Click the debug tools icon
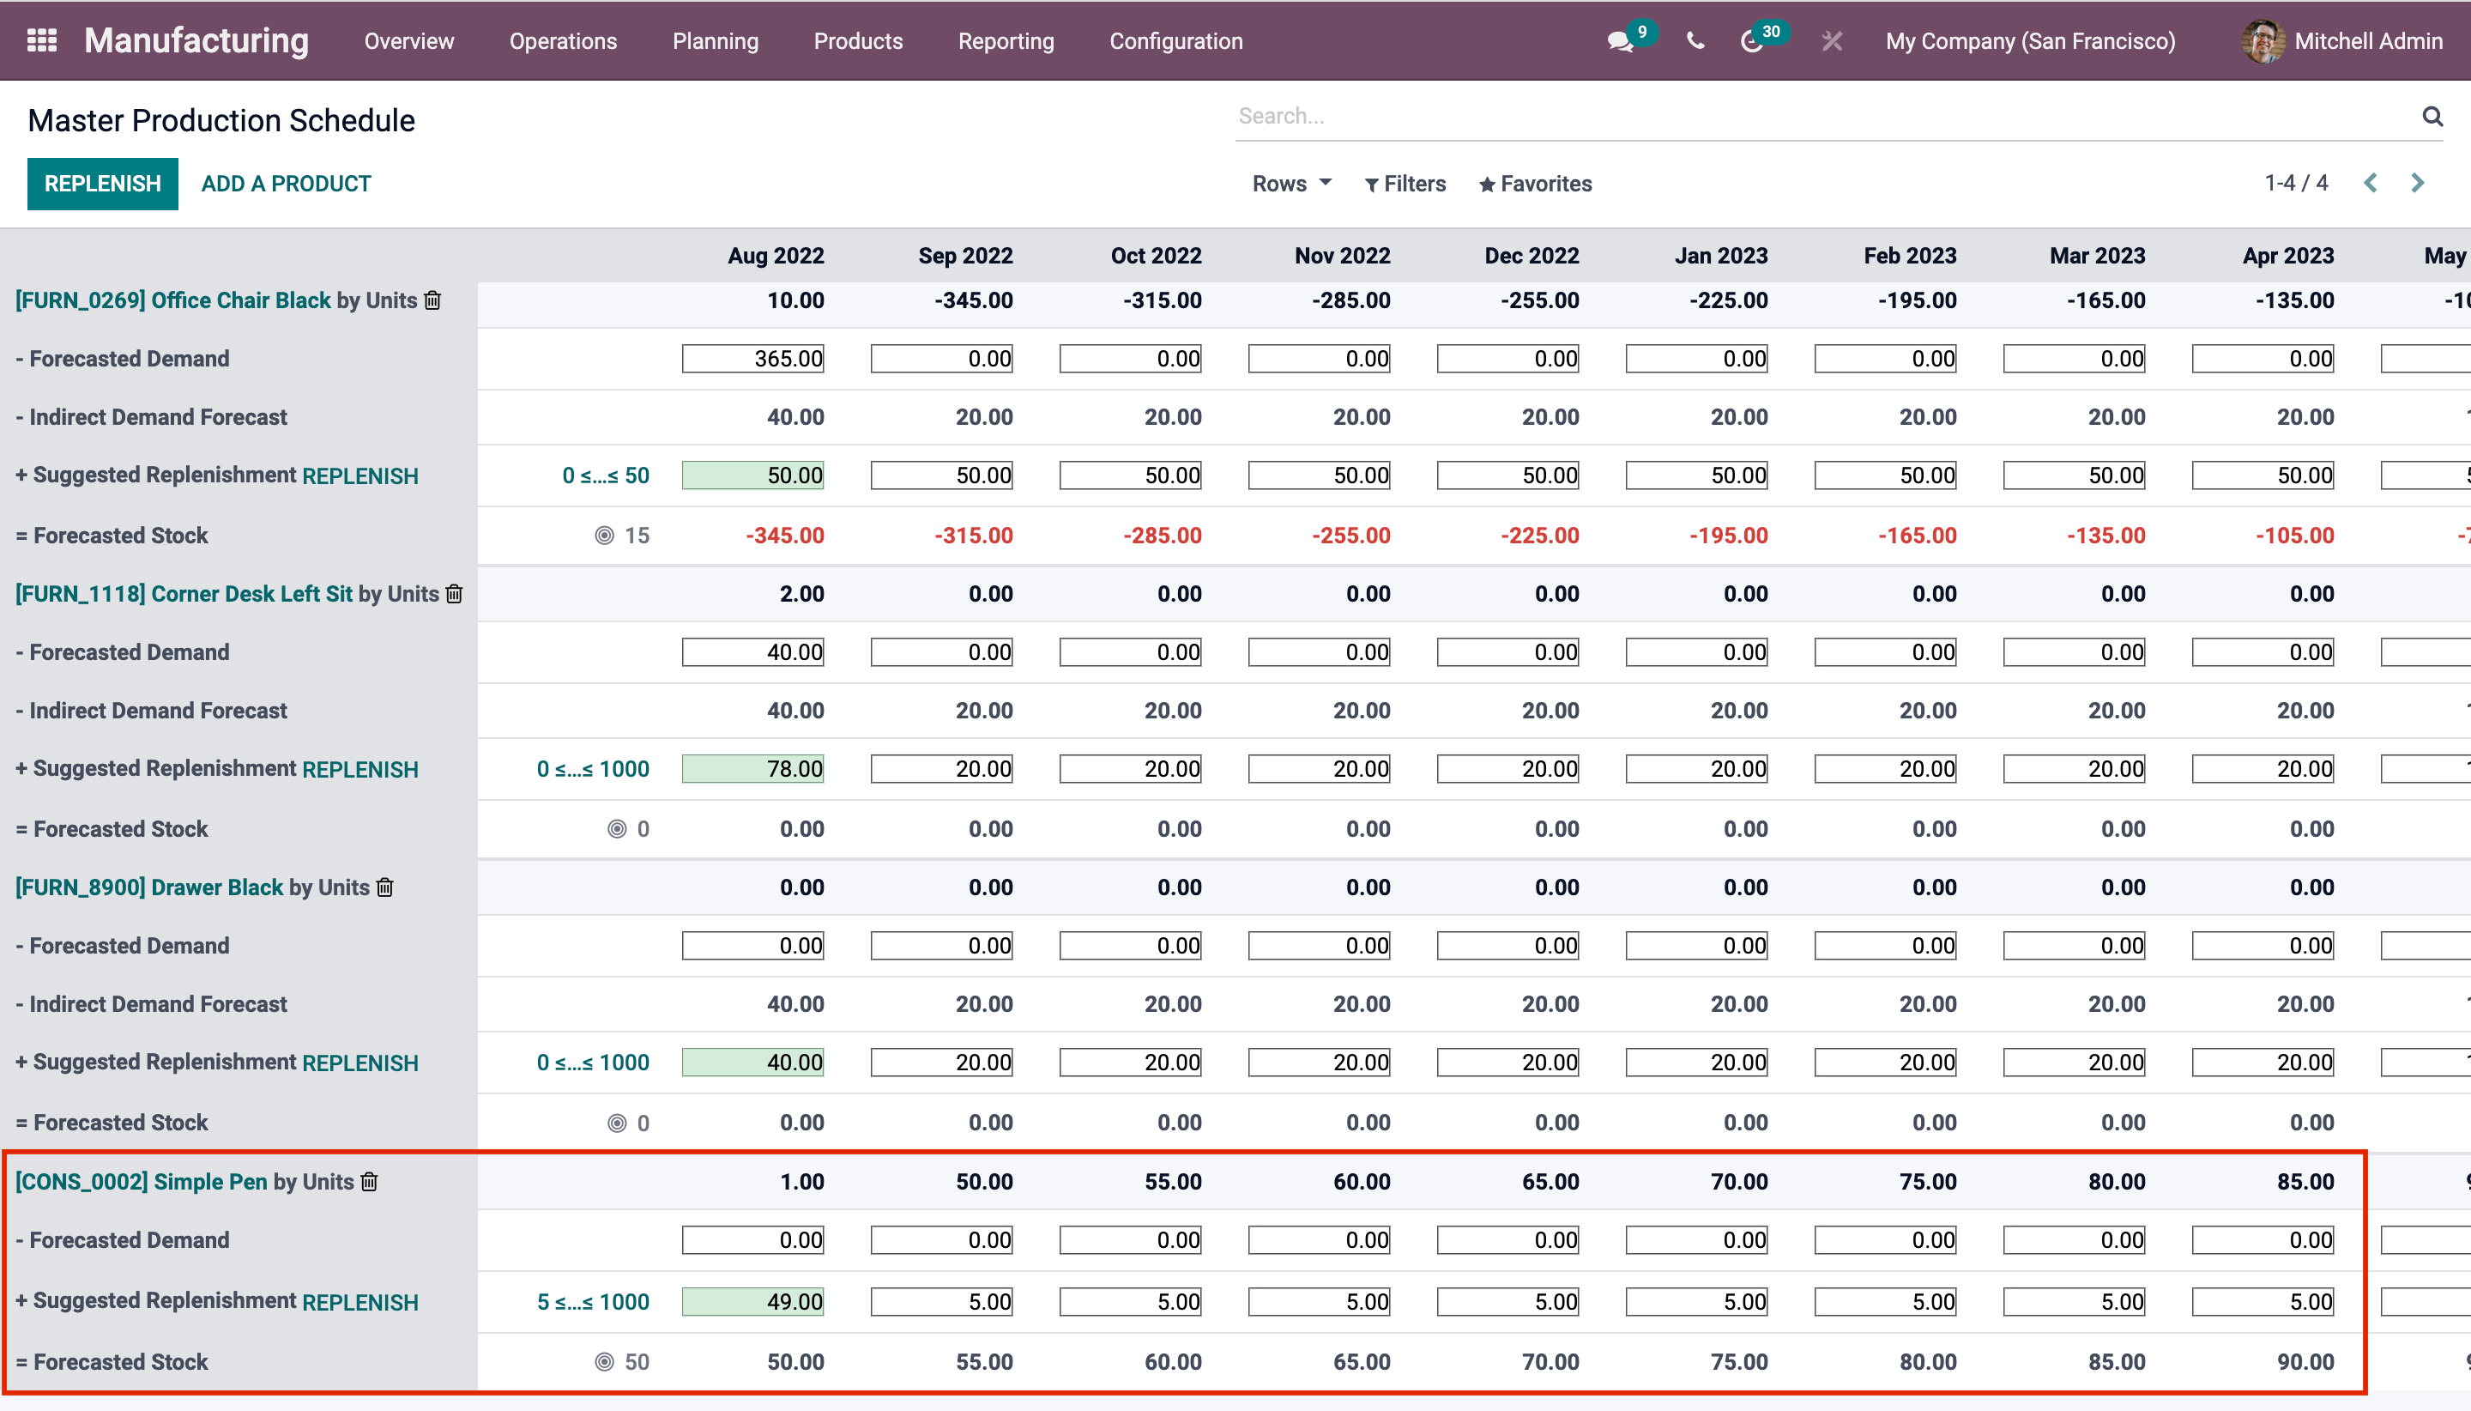Screen dimensions: 2471x1411 point(1831,42)
